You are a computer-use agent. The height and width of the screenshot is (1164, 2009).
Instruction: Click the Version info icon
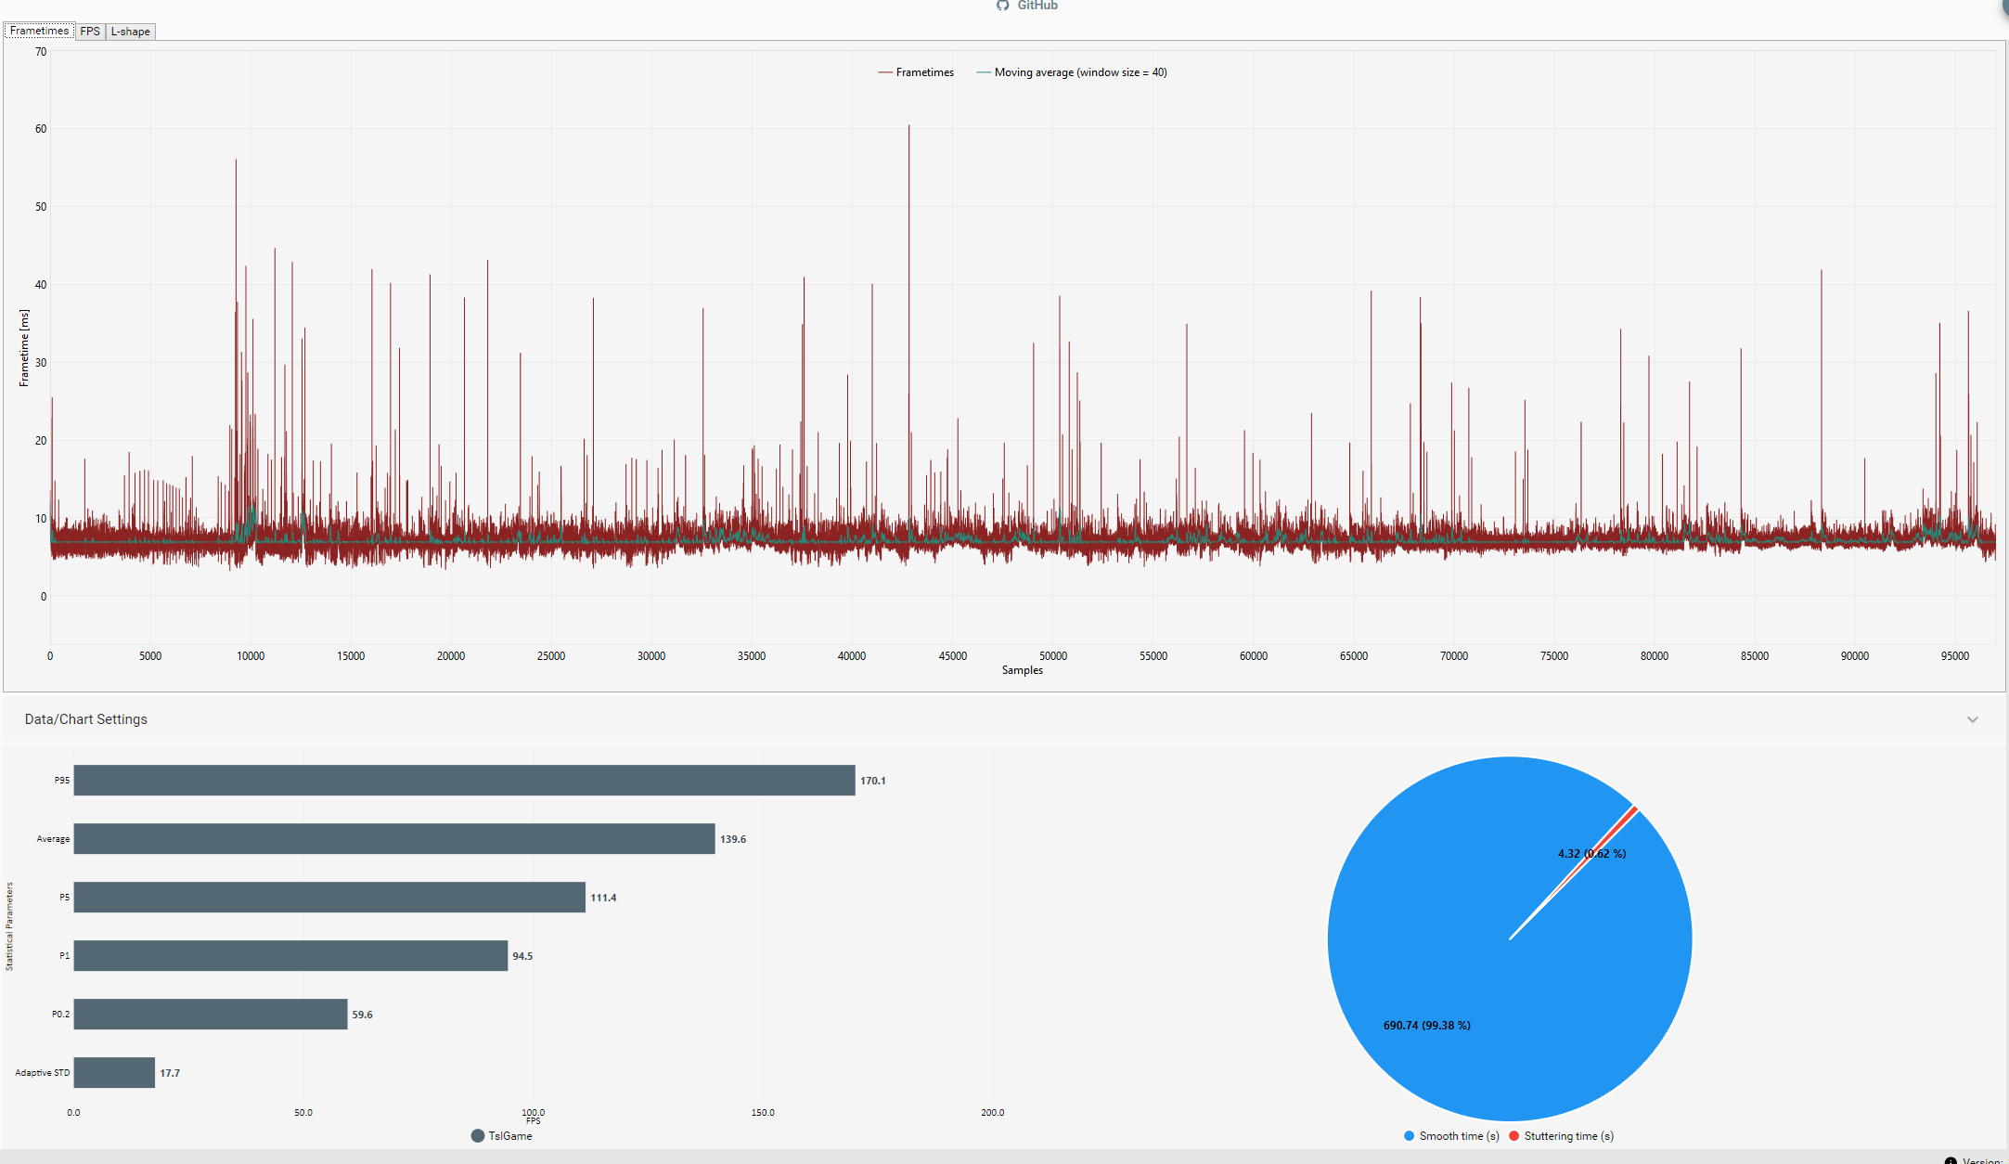click(x=1951, y=1160)
